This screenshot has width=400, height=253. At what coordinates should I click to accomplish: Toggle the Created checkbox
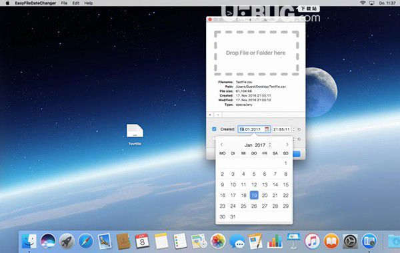[x=214, y=129]
